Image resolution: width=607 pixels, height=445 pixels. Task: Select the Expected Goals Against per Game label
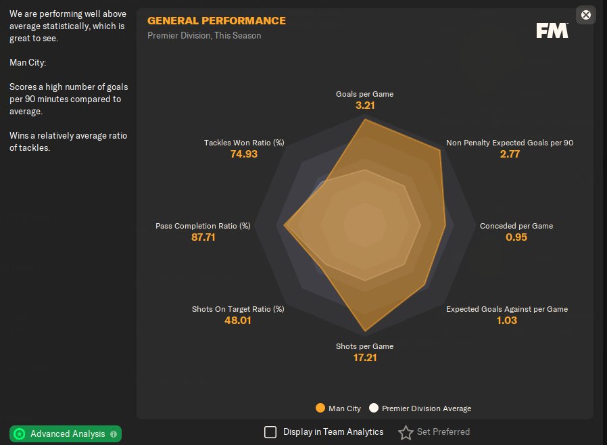coord(507,309)
